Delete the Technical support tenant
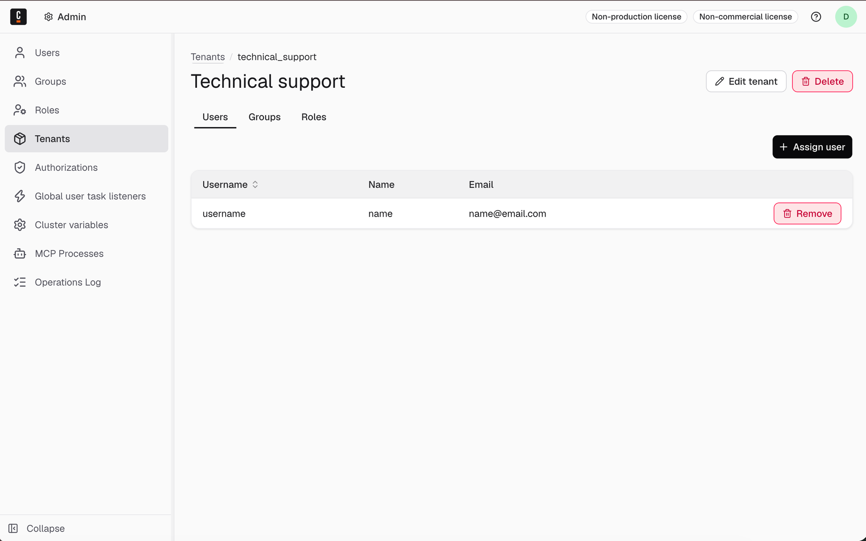The image size is (866, 541). [x=822, y=81]
